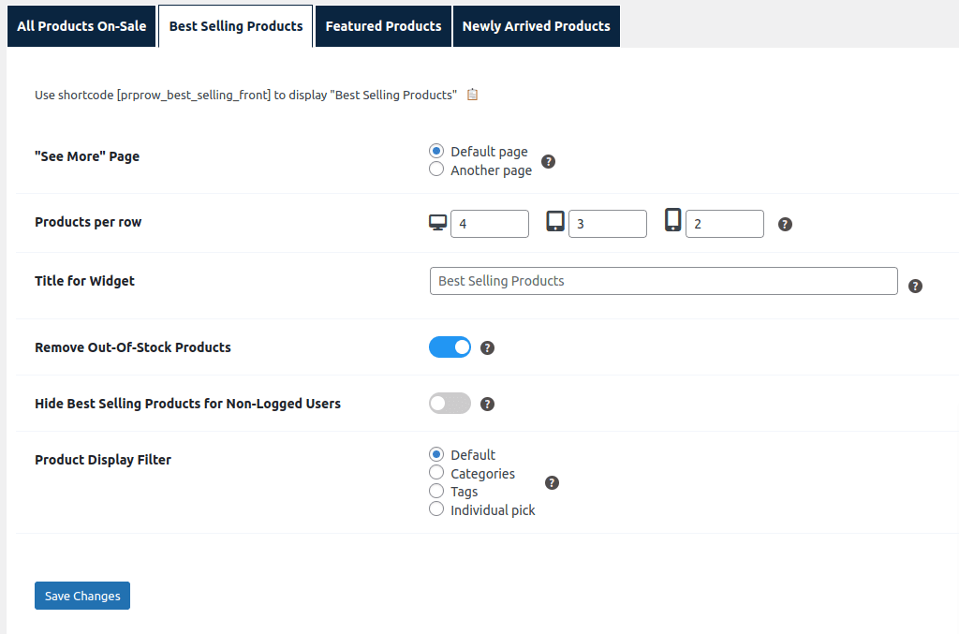The height and width of the screenshot is (634, 959).
Task: Disable the Remove Out-Of-Stock Products toggle
Action: click(450, 346)
